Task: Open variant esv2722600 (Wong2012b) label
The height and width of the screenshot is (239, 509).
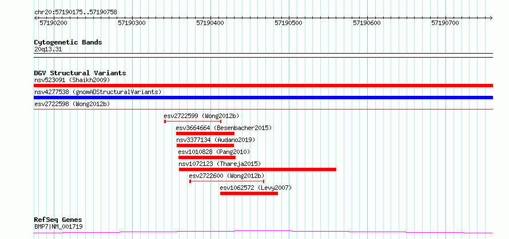Action: point(227,176)
